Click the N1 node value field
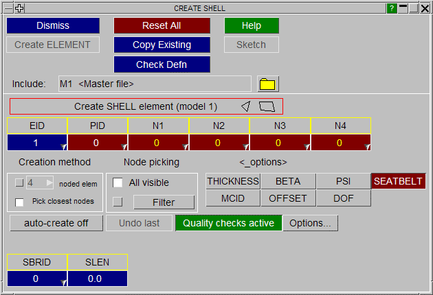This screenshot has height=295, width=433. coord(157,143)
